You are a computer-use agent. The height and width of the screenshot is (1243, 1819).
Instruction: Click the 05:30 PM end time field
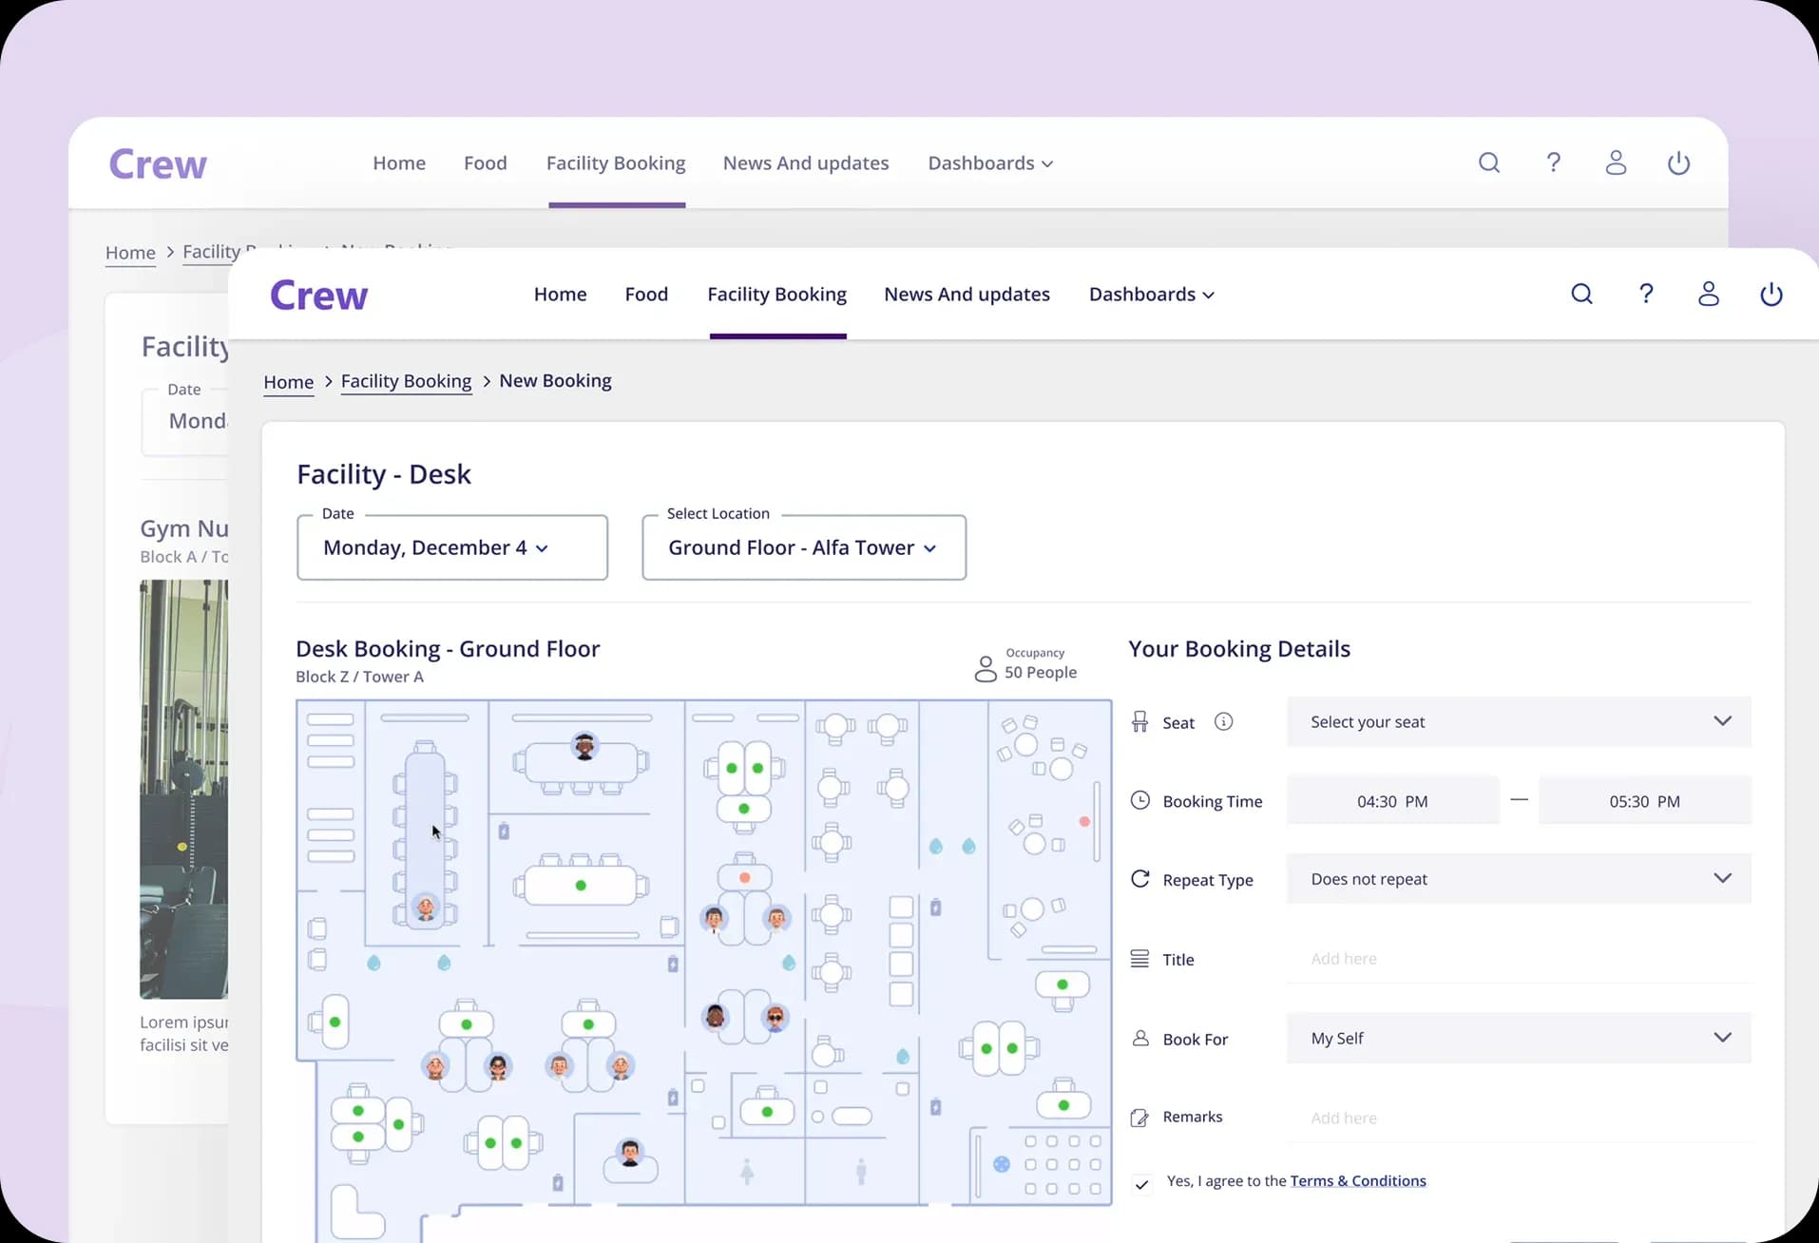click(x=1644, y=801)
